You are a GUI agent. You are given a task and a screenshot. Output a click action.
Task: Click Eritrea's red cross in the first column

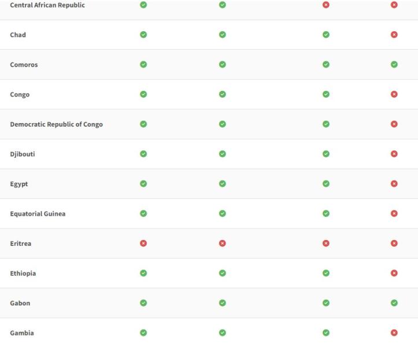[143, 243]
